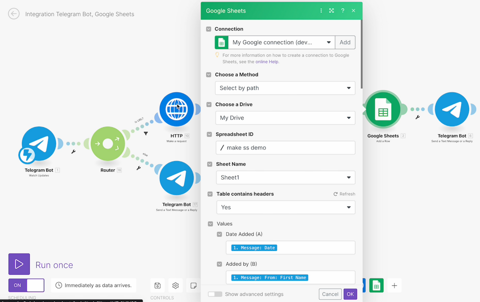Expand the Google Sheets panel to full screen
480x302 pixels.
point(331,10)
